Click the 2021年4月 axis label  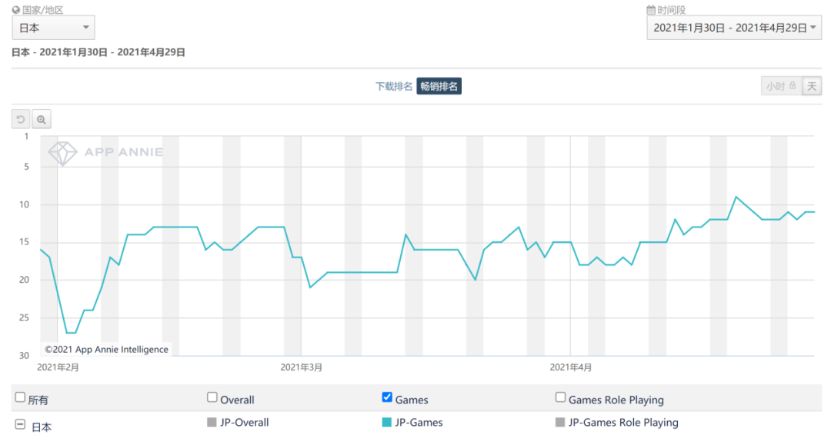click(571, 367)
